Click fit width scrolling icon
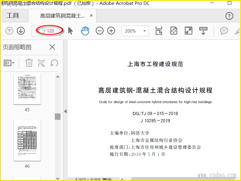241x181 pixels. (x=159, y=31)
